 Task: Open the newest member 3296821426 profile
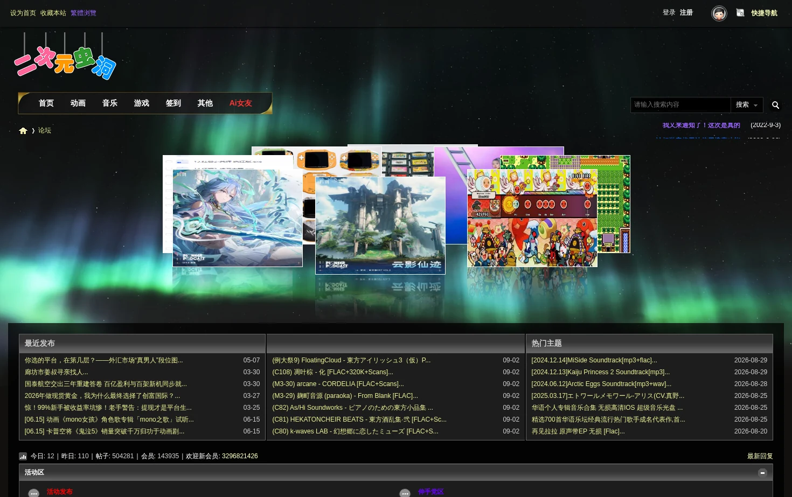pyautogui.click(x=240, y=456)
